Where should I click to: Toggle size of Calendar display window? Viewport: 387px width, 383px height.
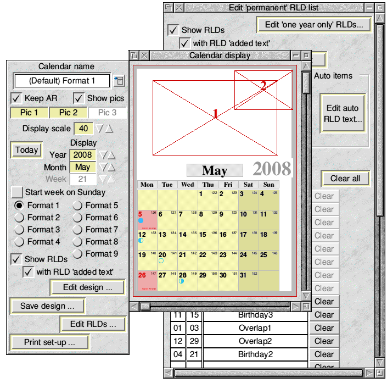click(x=306, y=55)
